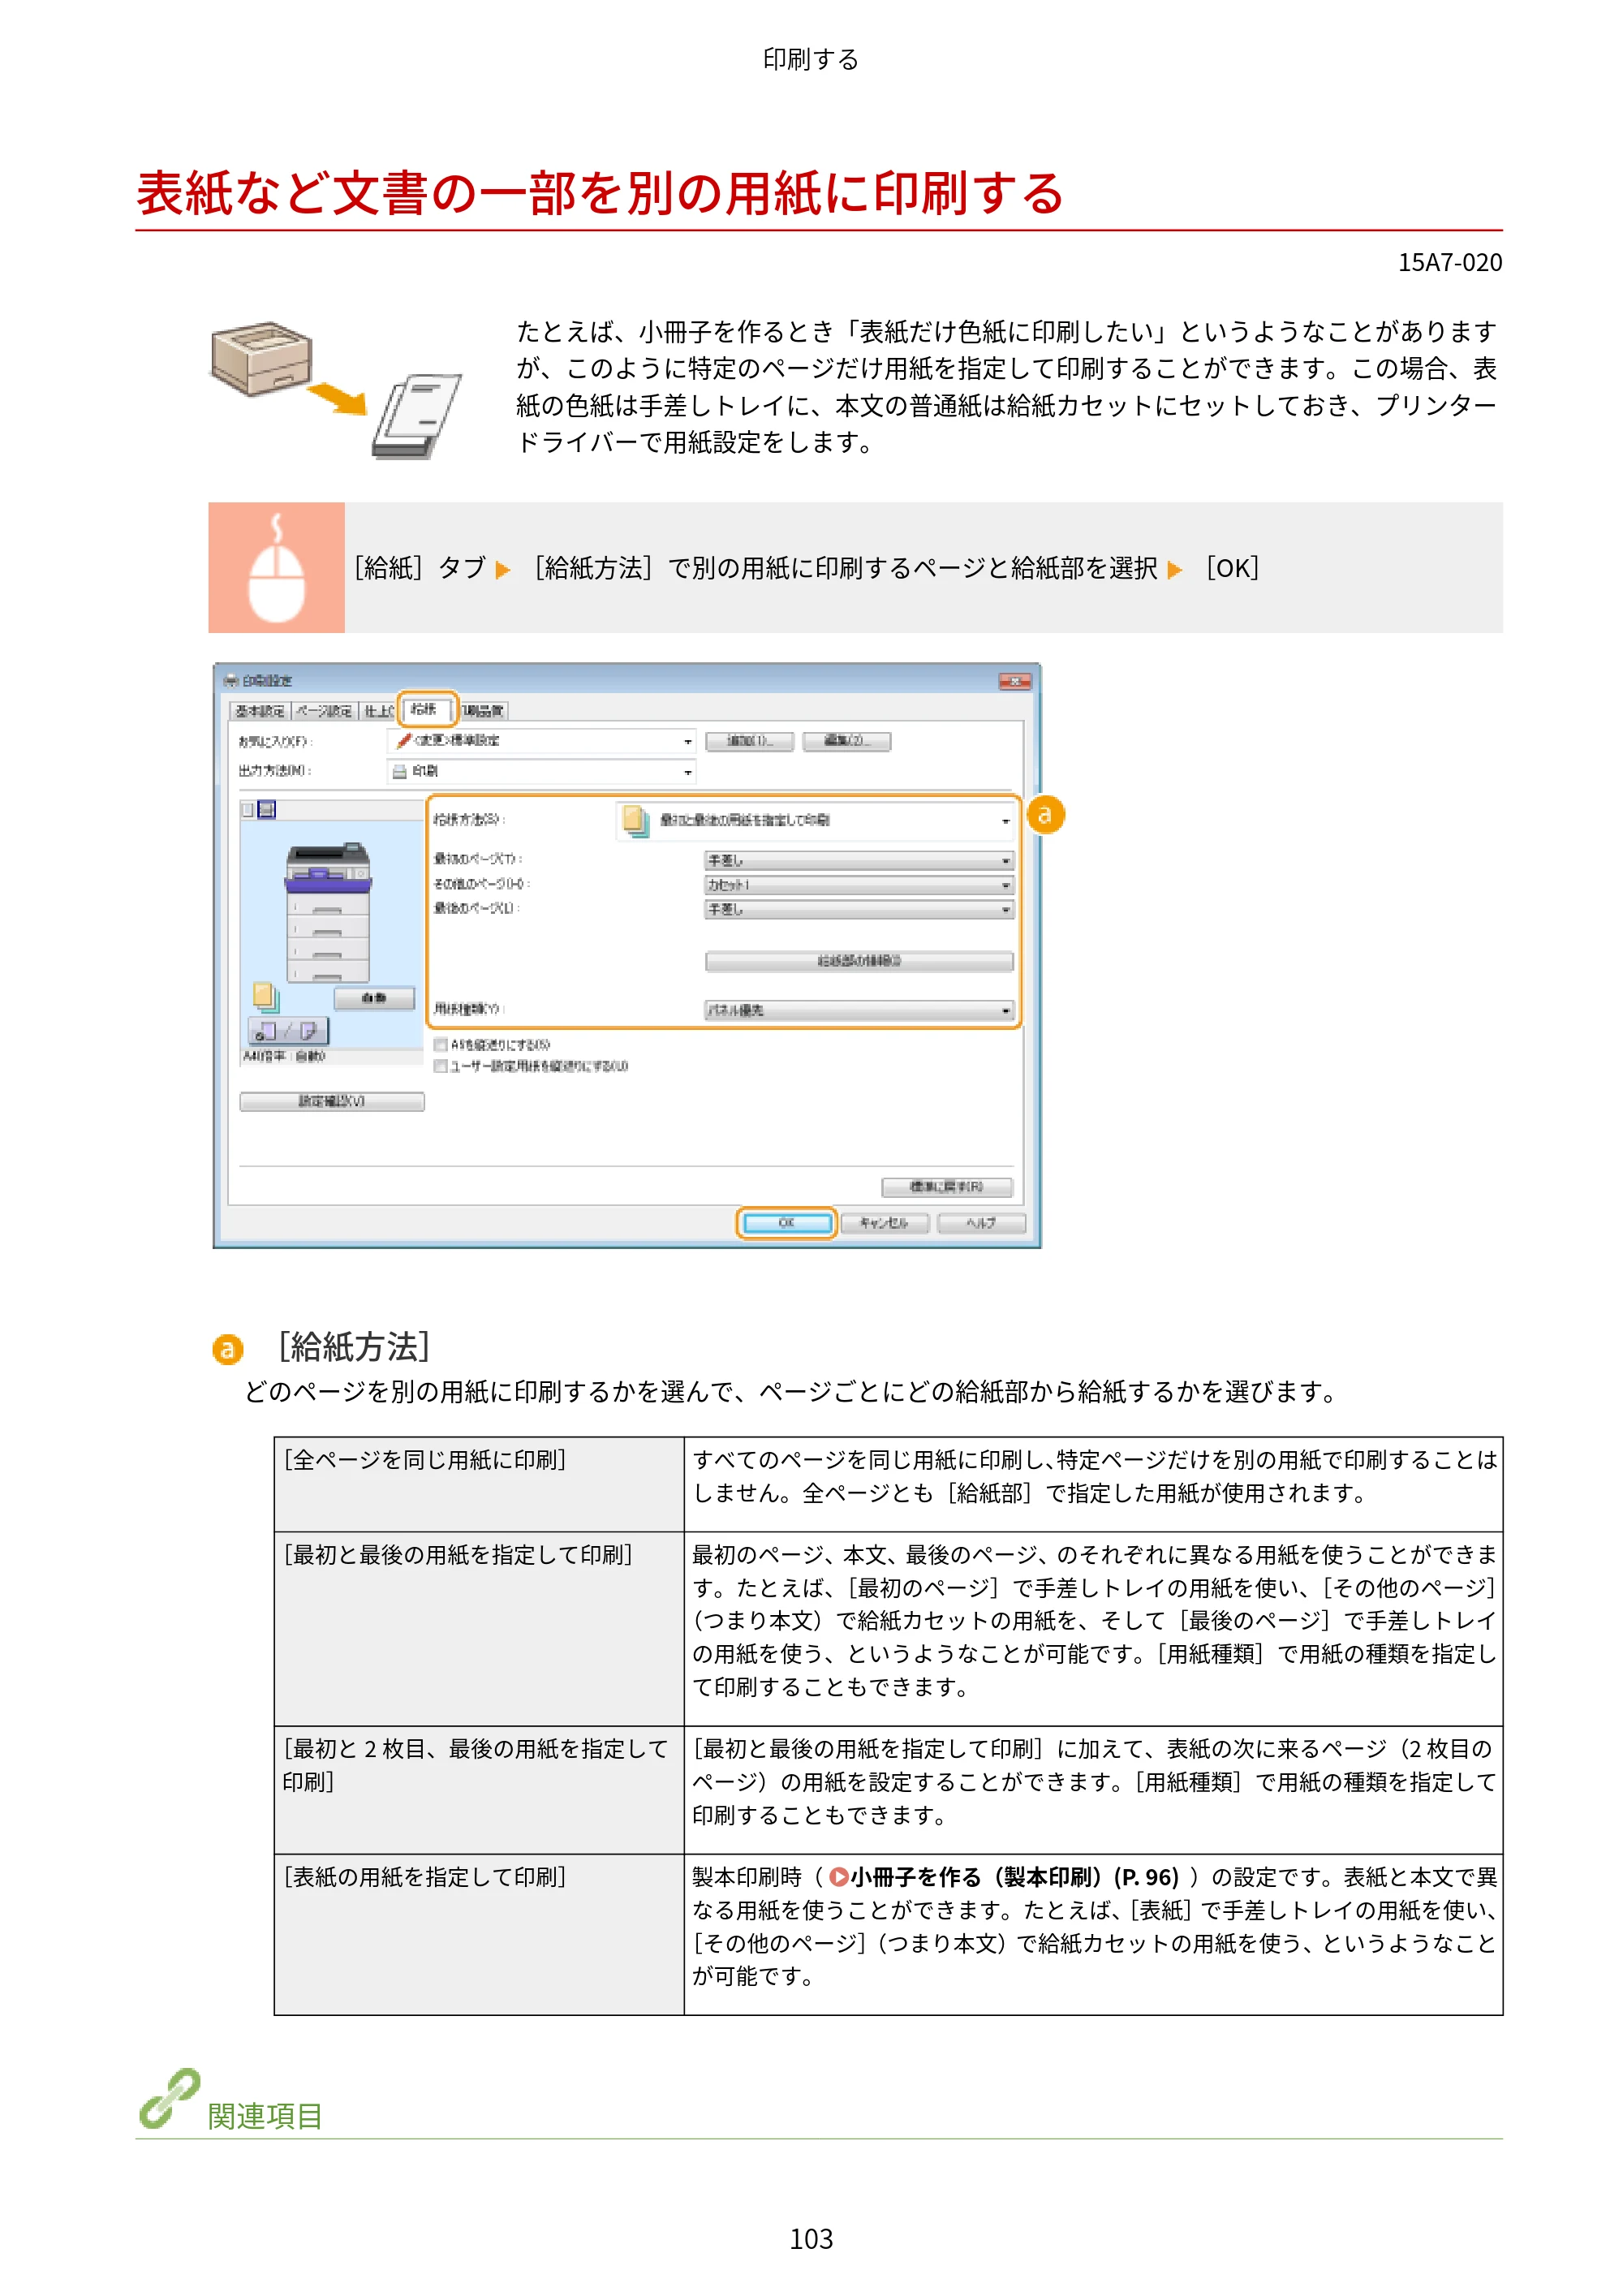This screenshot has height=2296, width=1623.
Task: Click the pencil icon in お気に入り field
Action: click(x=404, y=741)
